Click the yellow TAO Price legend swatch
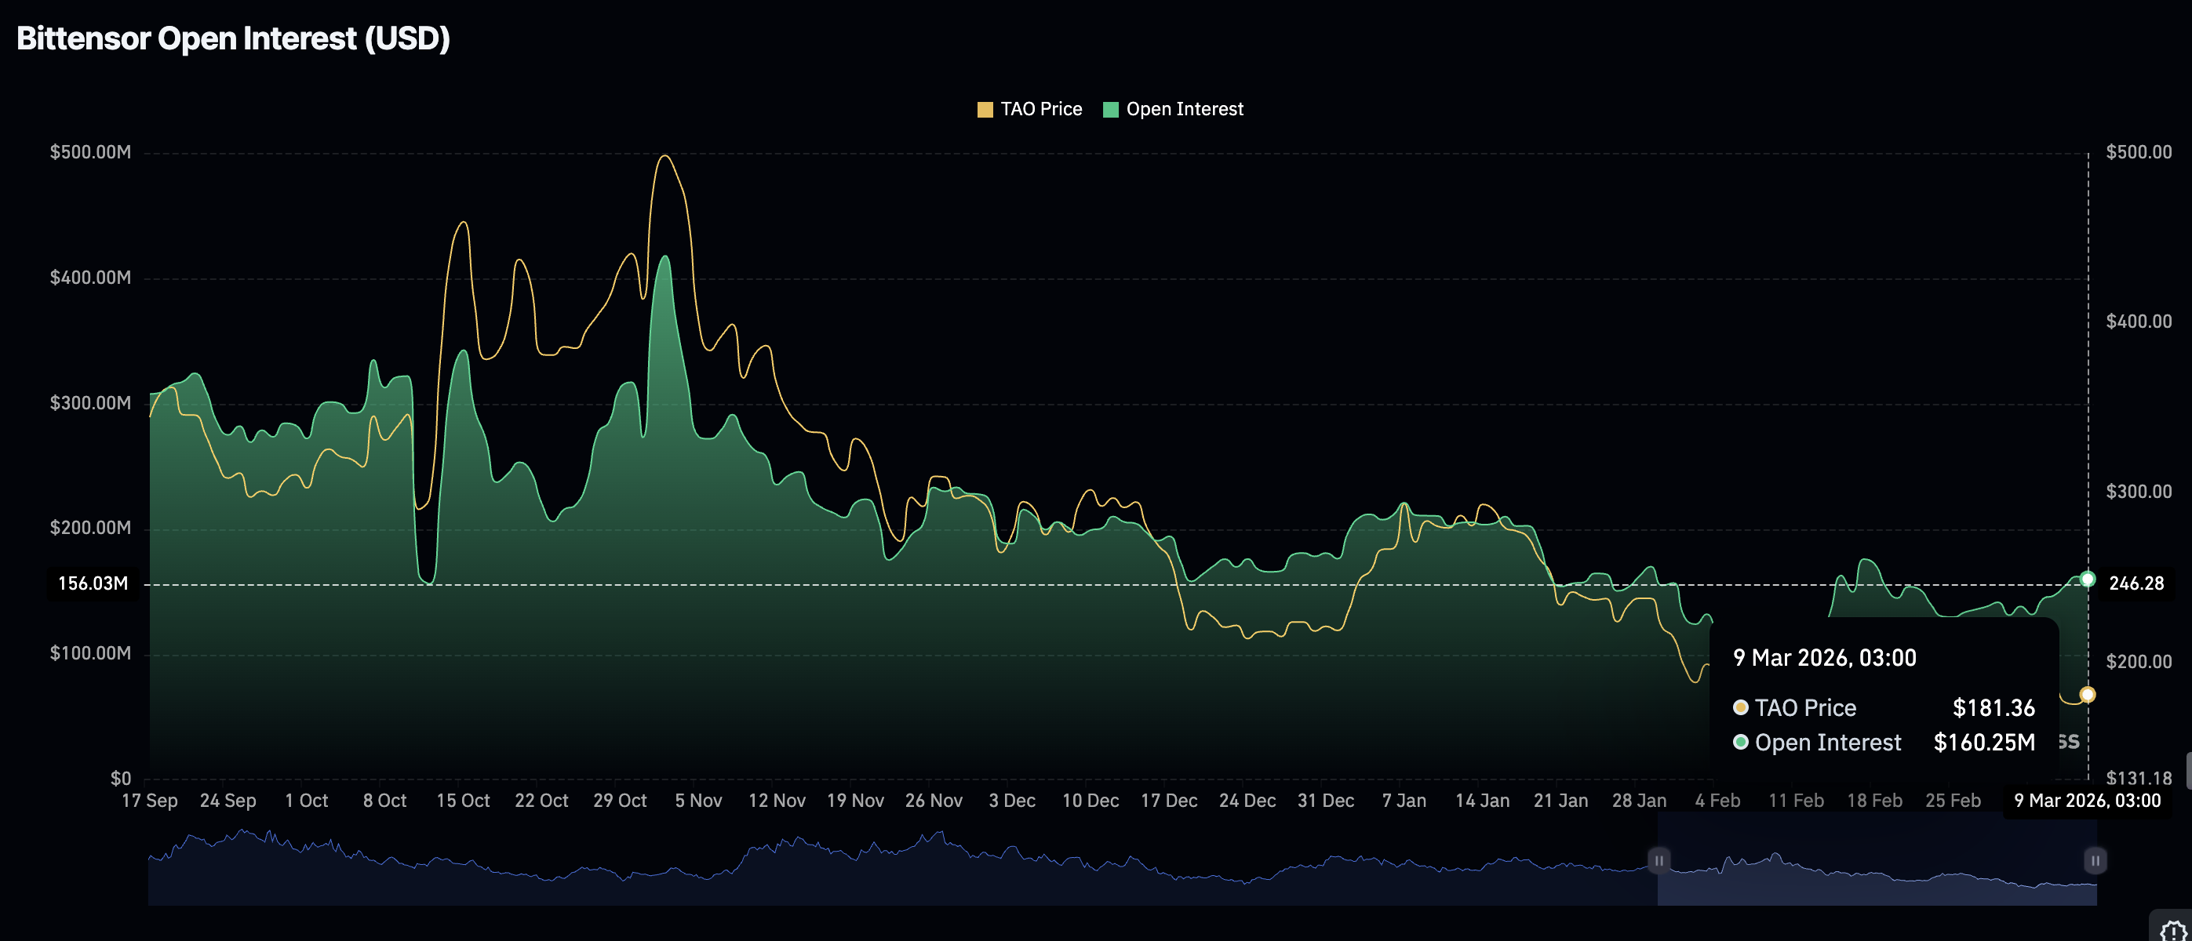 point(985,110)
